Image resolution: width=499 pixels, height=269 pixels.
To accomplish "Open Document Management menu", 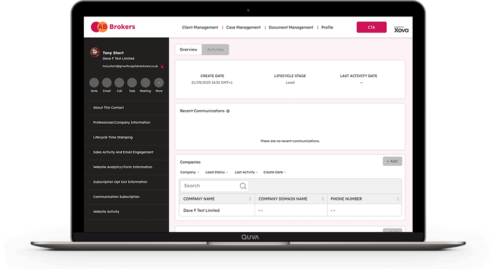I will pyautogui.click(x=291, y=27).
